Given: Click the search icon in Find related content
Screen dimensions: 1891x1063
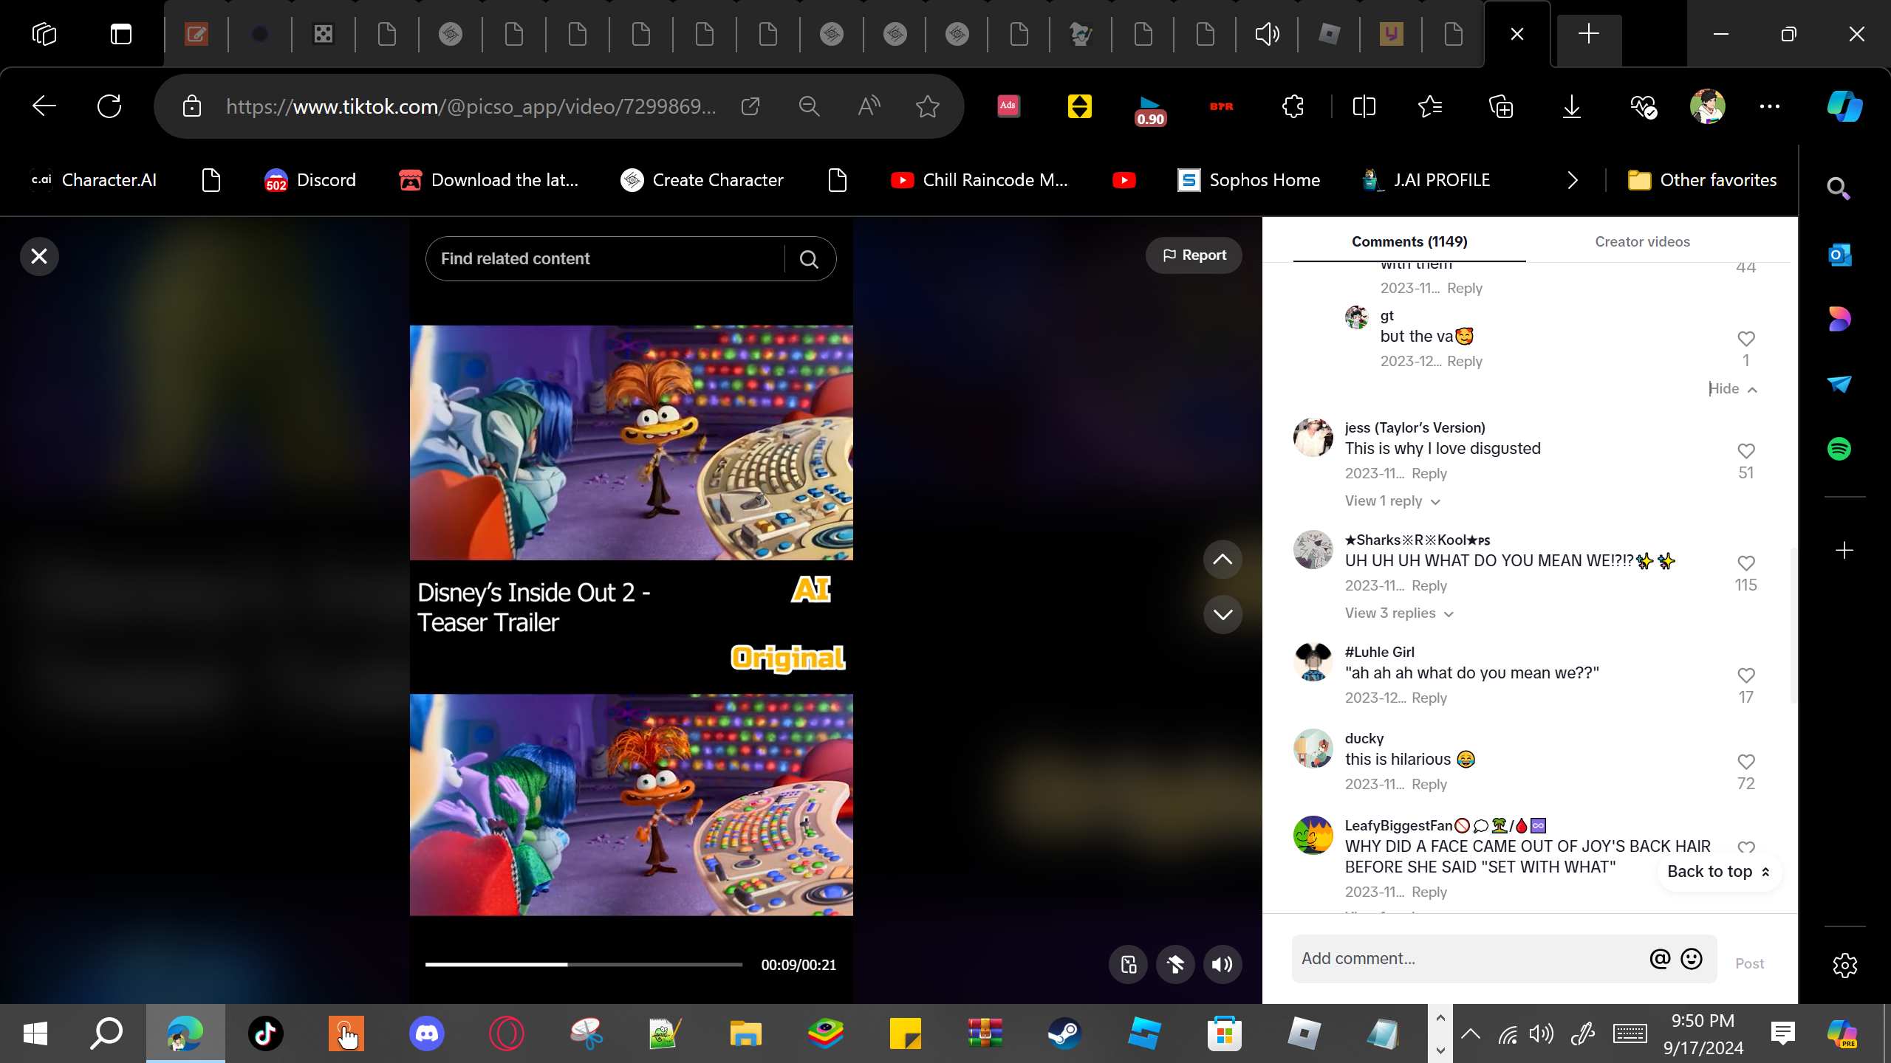Looking at the screenshot, I should 809,259.
